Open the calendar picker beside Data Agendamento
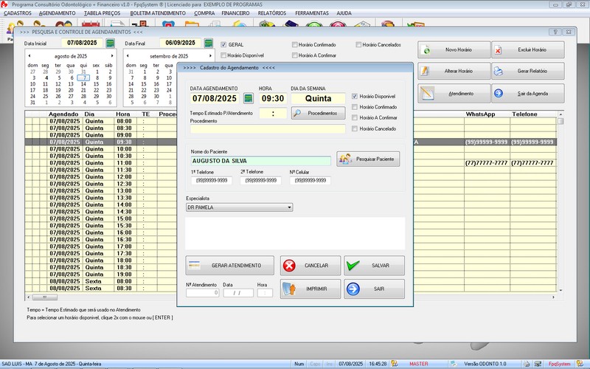Image resolution: width=590 pixels, height=369 pixels. pyautogui.click(x=249, y=98)
